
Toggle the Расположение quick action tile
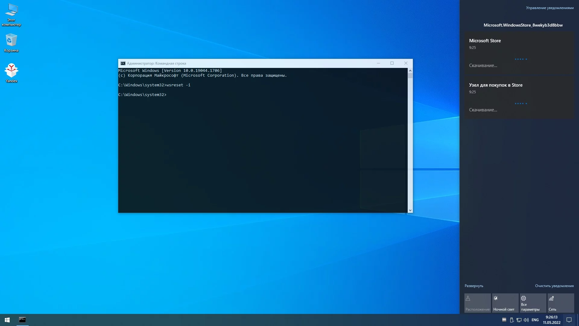pos(477,303)
